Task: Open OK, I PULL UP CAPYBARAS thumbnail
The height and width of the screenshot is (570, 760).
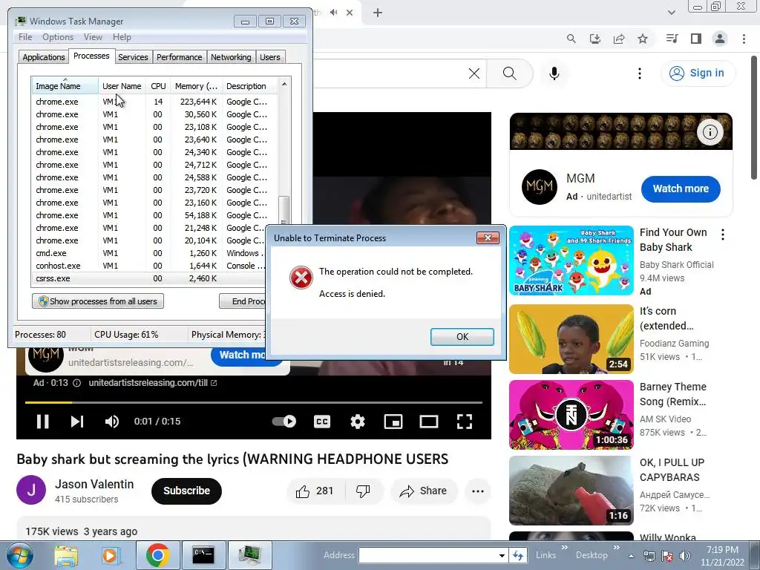Action: click(571, 491)
